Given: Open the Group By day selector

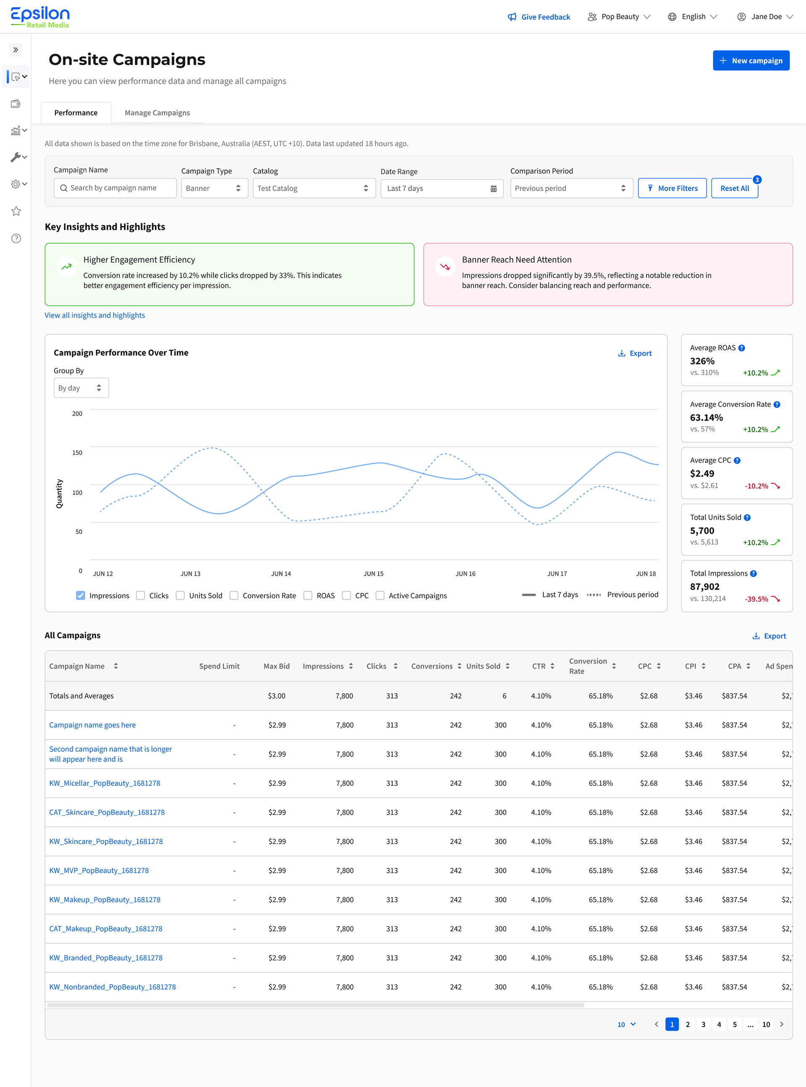Looking at the screenshot, I should [x=81, y=388].
